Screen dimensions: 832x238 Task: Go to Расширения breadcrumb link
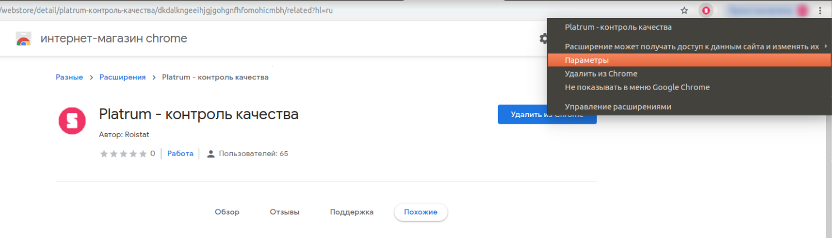(123, 77)
